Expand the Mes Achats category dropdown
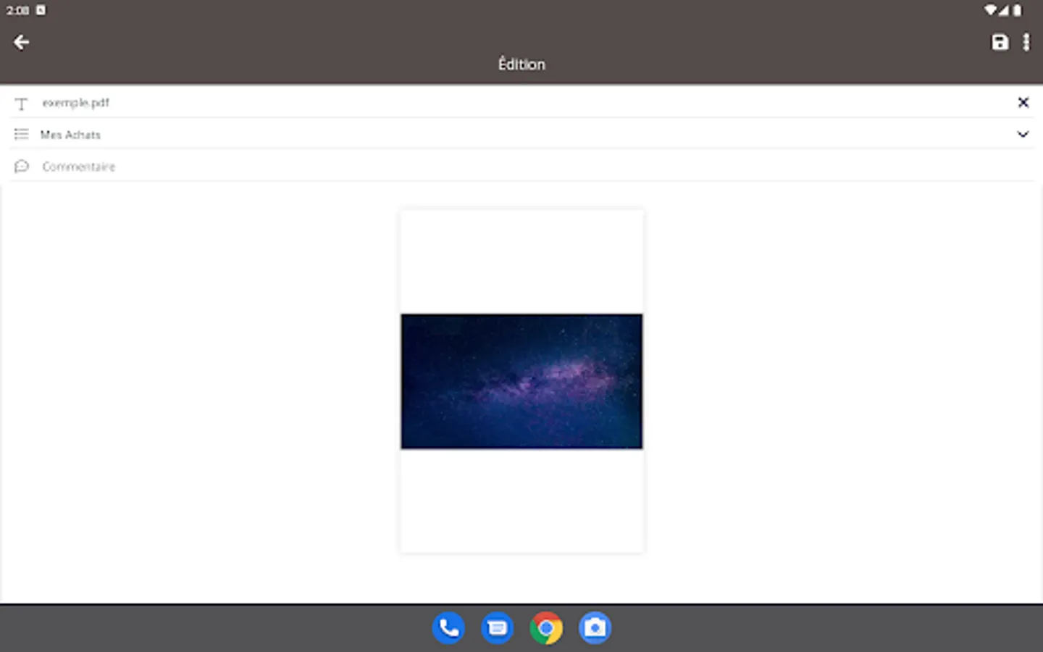This screenshot has width=1043, height=652. pyautogui.click(x=1023, y=134)
